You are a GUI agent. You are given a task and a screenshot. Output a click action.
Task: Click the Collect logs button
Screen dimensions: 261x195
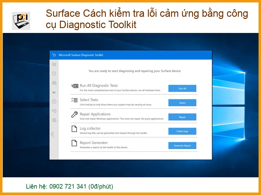[182, 131]
